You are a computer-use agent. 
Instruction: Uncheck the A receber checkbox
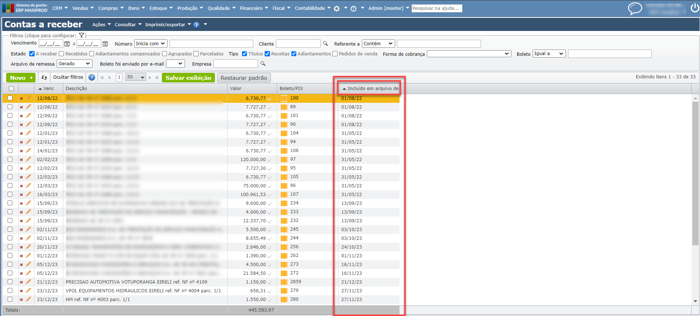coord(32,54)
